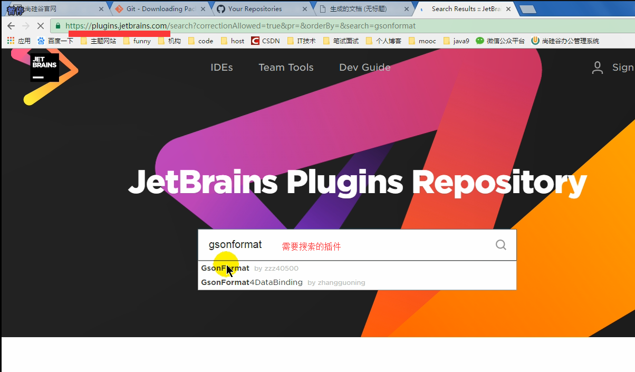This screenshot has width=635, height=372.
Task: Open the Dev Guide menu
Action: 365,68
